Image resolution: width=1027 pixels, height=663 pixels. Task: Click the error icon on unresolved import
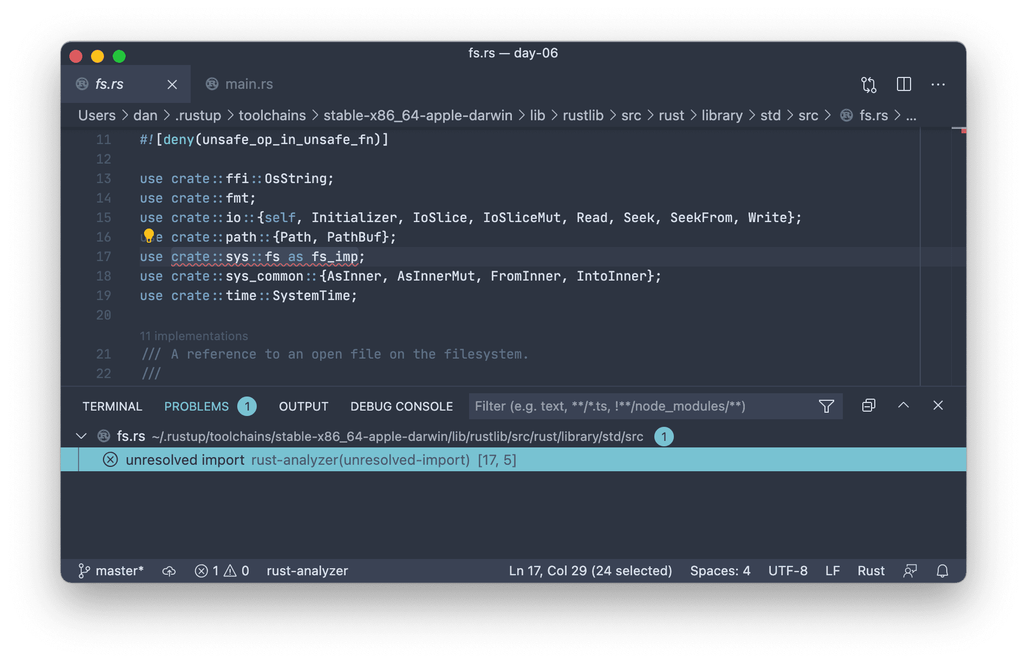click(x=110, y=460)
